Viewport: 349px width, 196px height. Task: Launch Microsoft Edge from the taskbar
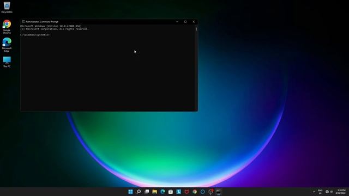click(163, 192)
